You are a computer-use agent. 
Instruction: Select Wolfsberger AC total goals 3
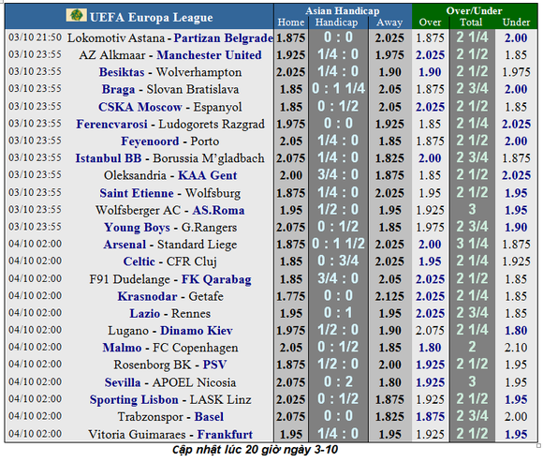pyautogui.click(x=472, y=209)
